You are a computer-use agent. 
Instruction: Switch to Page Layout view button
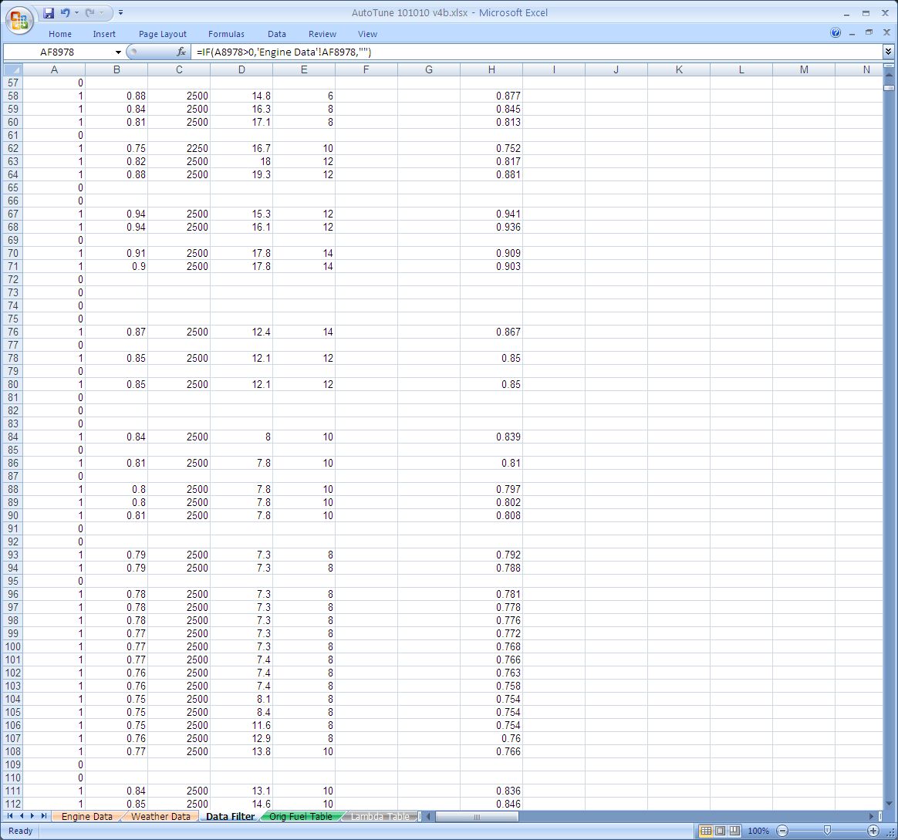(x=720, y=831)
